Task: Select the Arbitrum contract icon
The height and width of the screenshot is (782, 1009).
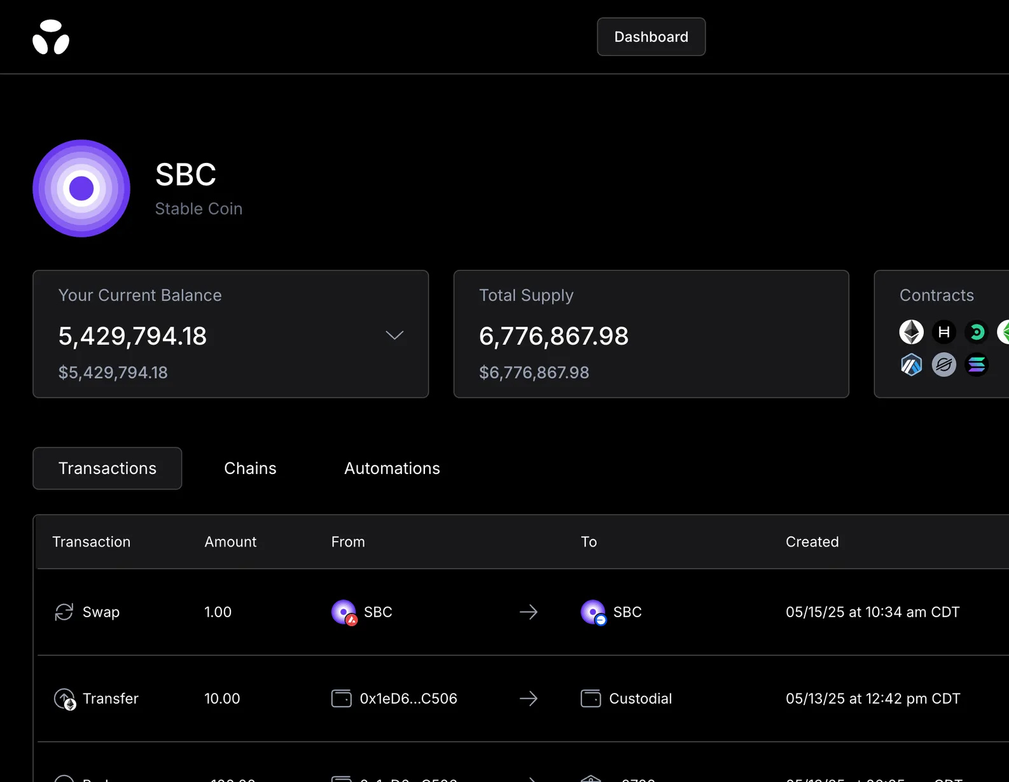Action: click(x=911, y=365)
